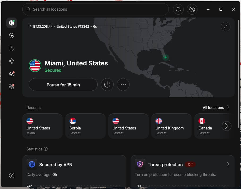Open the apps grid icon in sidebar

point(11,87)
